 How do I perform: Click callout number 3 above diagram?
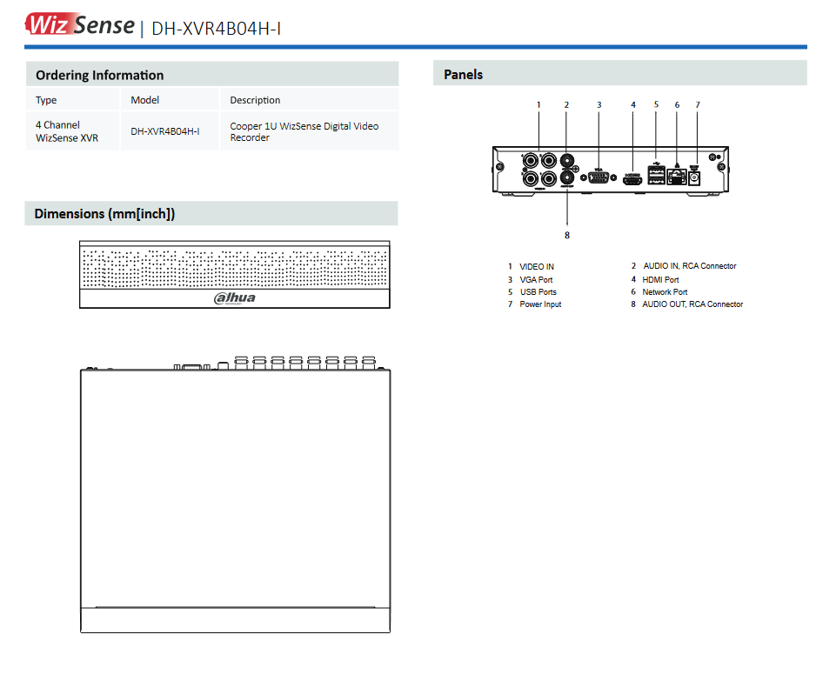point(599,104)
